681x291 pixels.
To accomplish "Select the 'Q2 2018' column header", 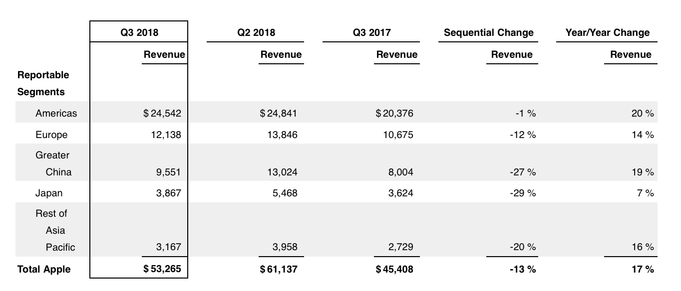I will (x=256, y=33).
